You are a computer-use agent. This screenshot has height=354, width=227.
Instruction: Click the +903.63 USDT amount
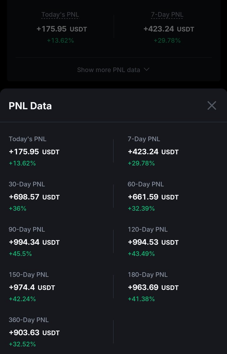click(34, 333)
